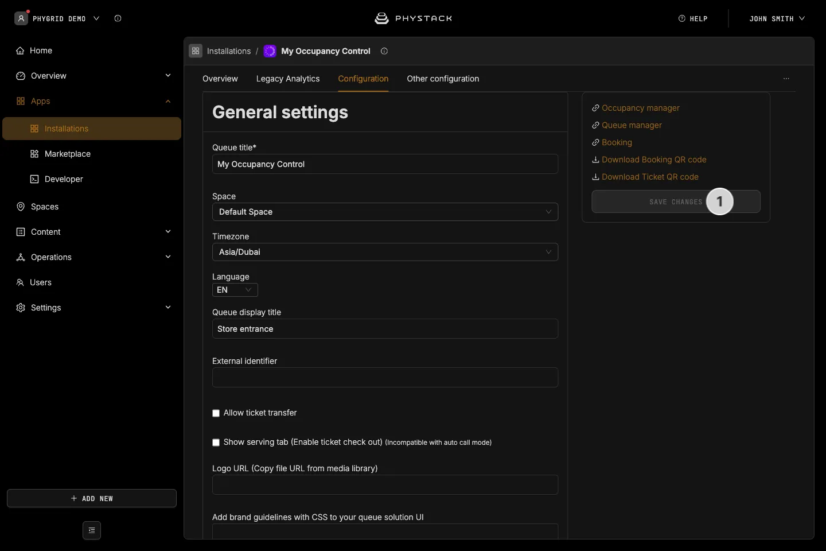Click the PhyStack logo in header
Image resolution: width=826 pixels, height=551 pixels.
413,18
